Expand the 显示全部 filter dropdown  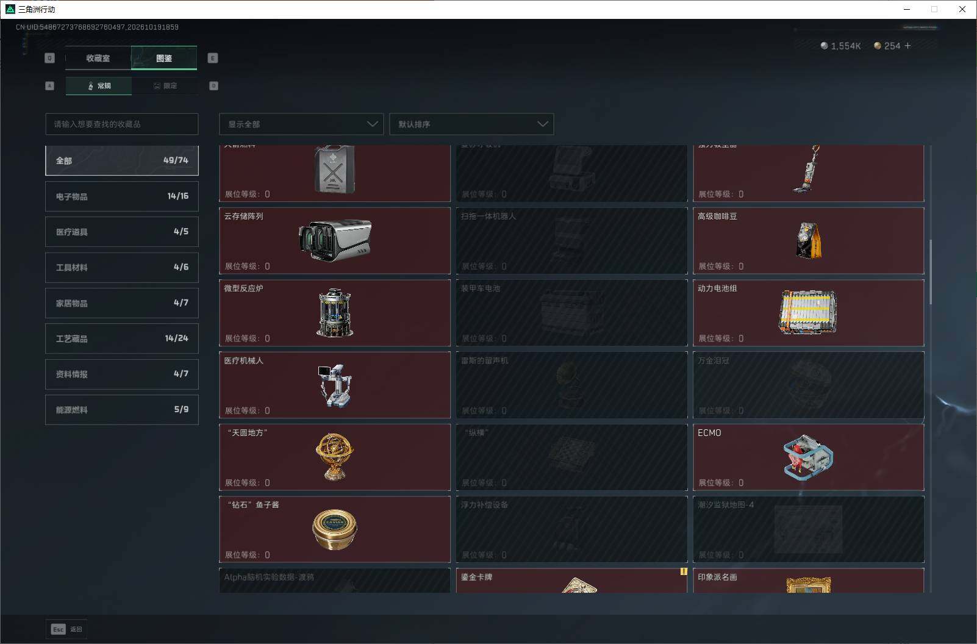tap(301, 124)
